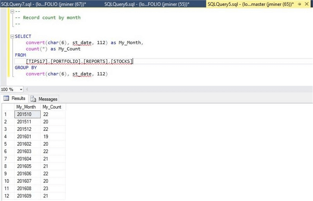Place cursor after [STOCKS] in query

[134, 61]
